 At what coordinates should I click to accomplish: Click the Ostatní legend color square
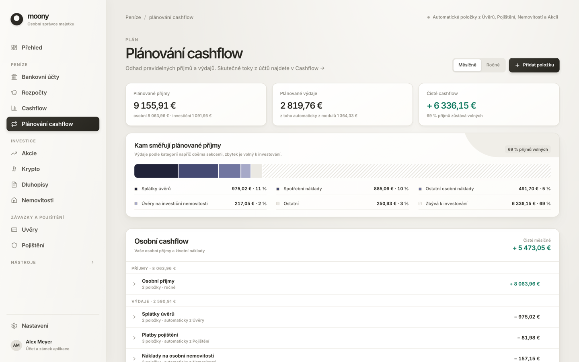[x=278, y=204]
